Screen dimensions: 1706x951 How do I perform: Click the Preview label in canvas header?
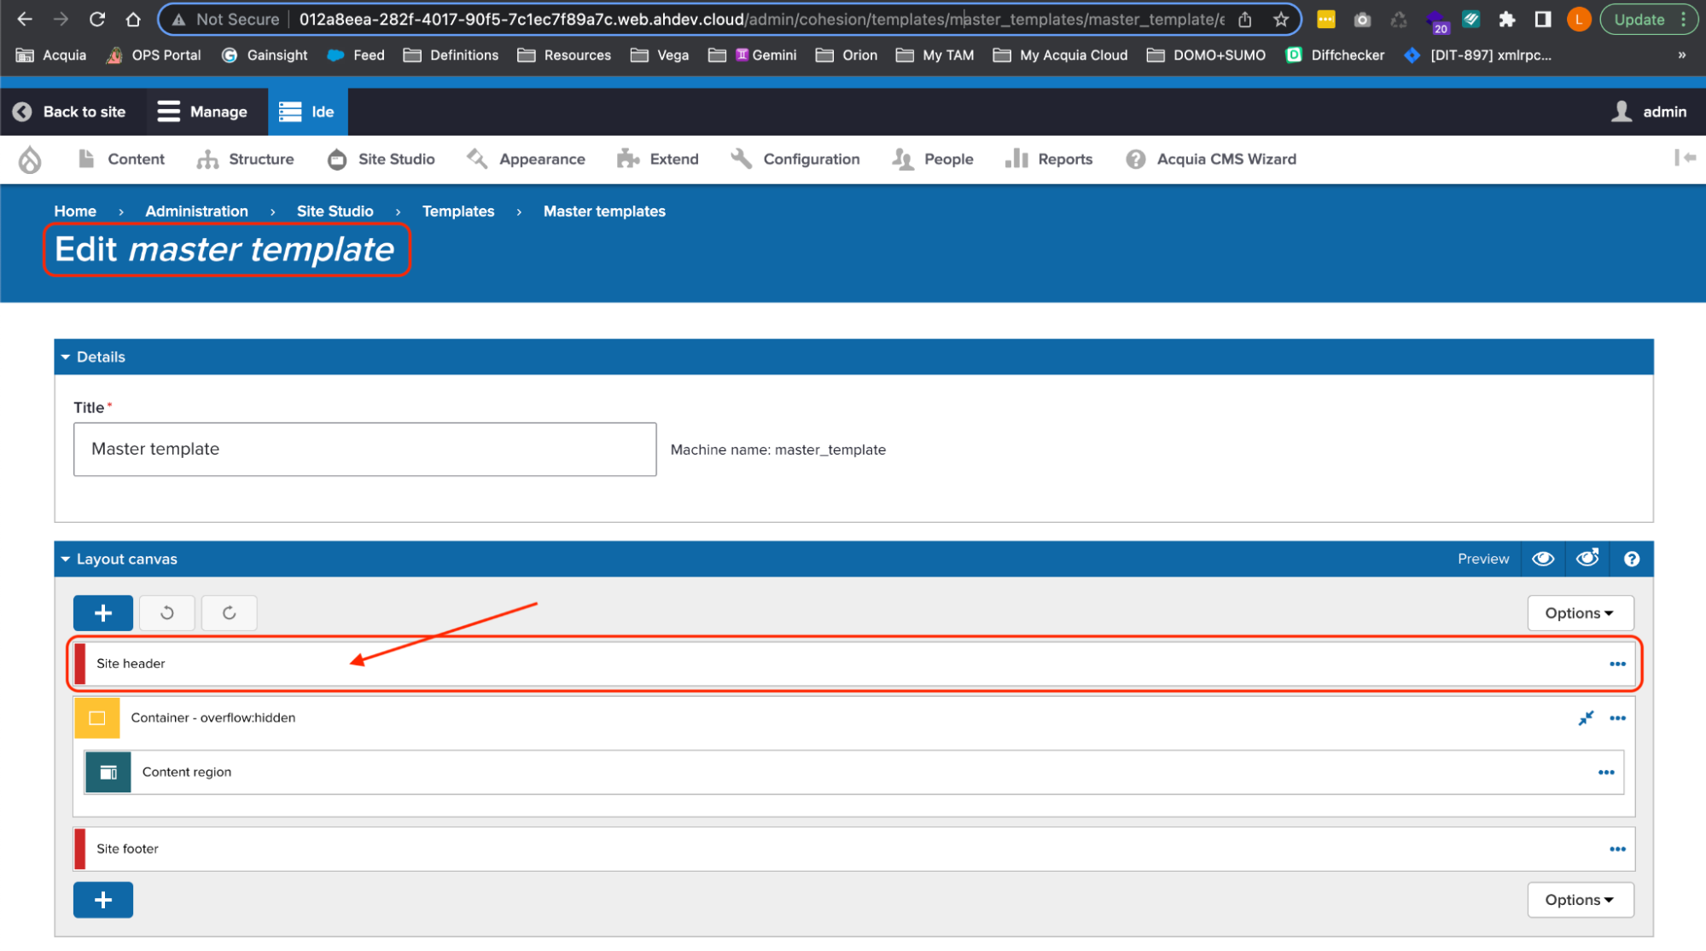[x=1482, y=560]
